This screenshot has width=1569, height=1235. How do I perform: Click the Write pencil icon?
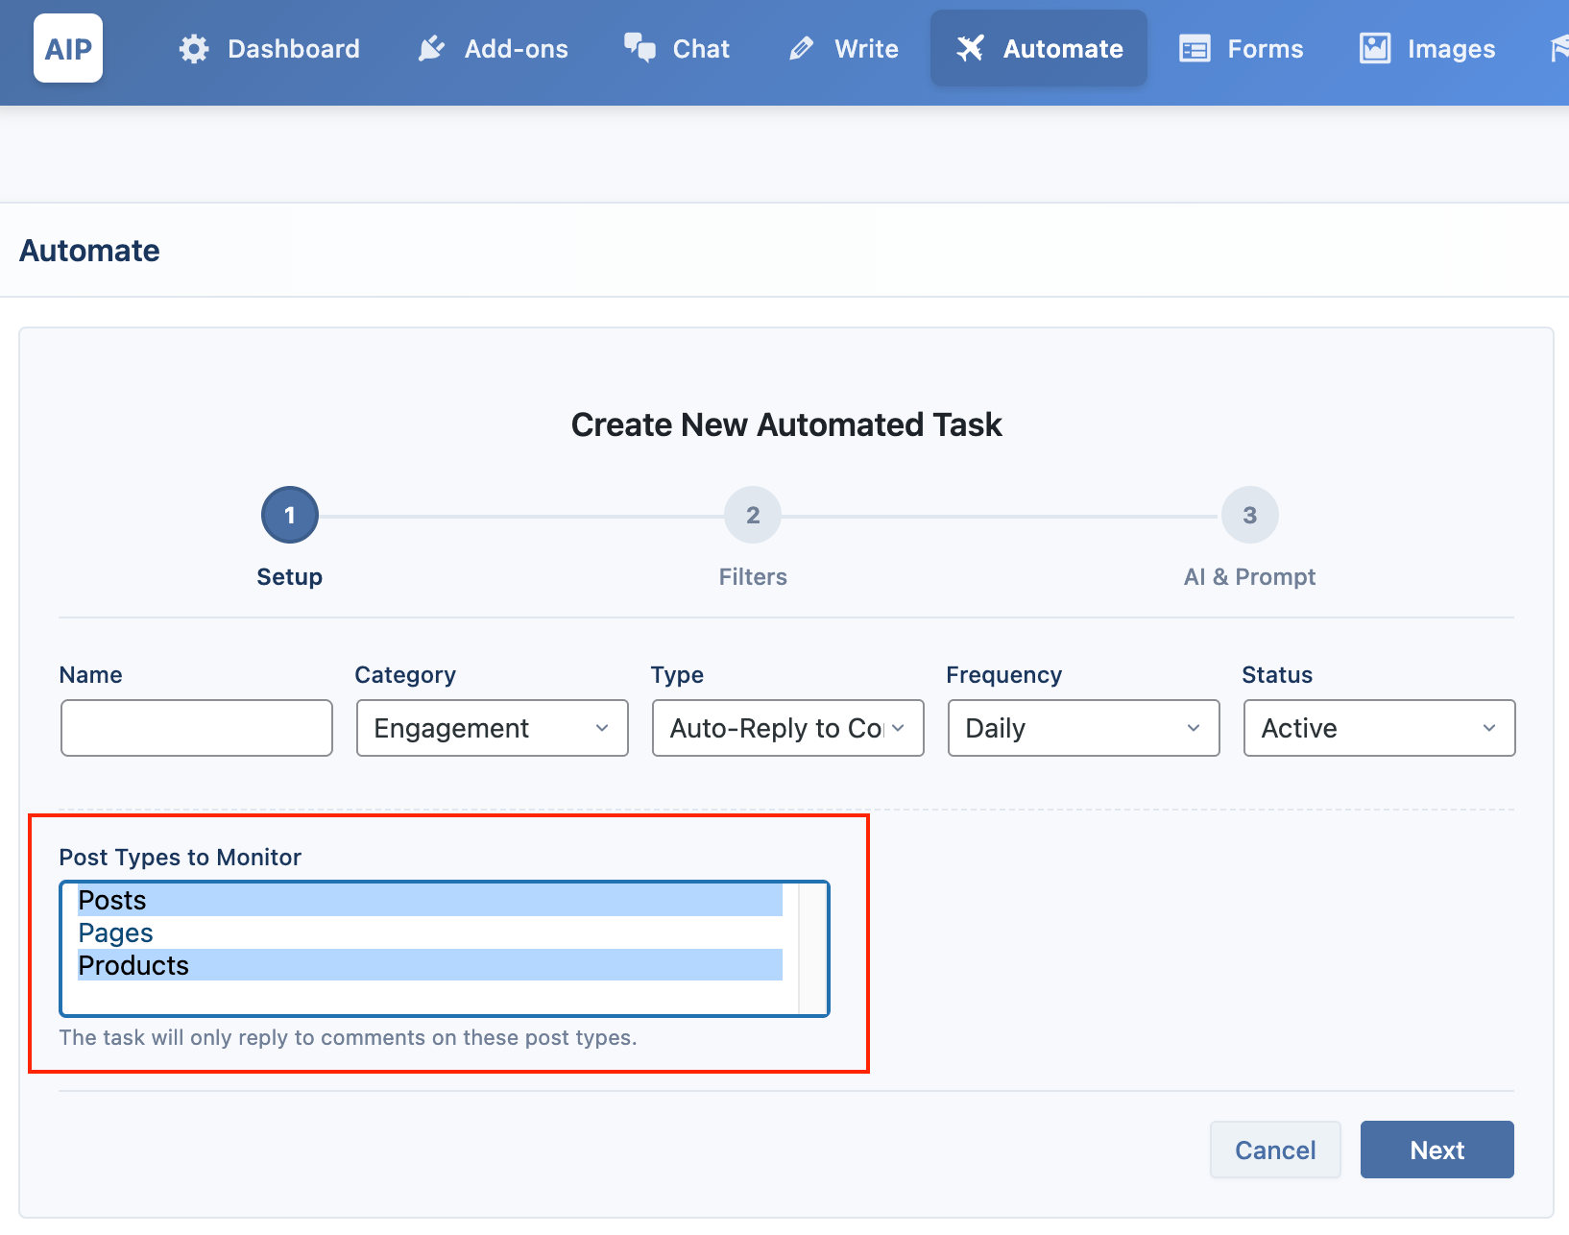click(801, 49)
